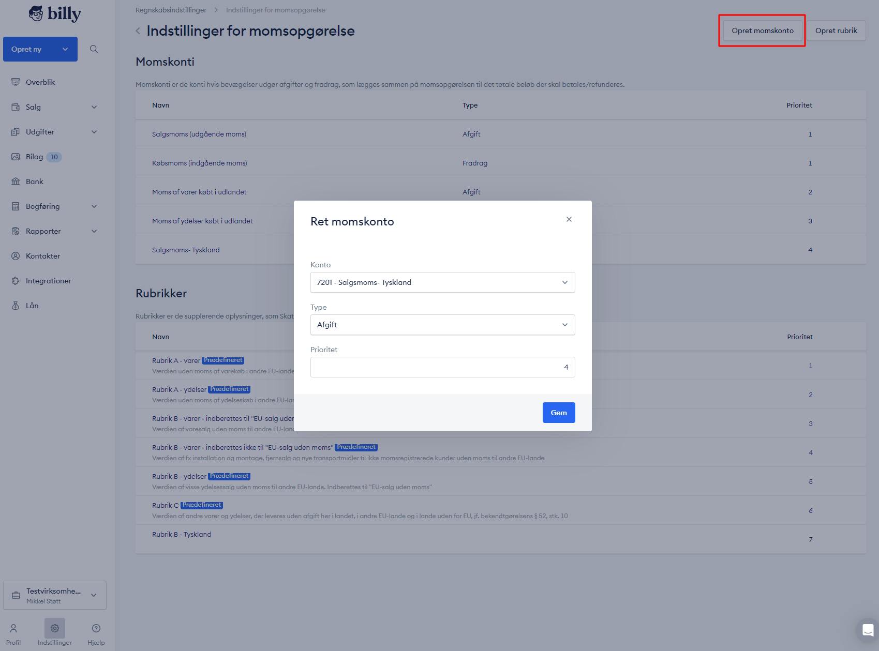Open the Lån money bag icon
Screen dimensions: 879x651
point(16,306)
